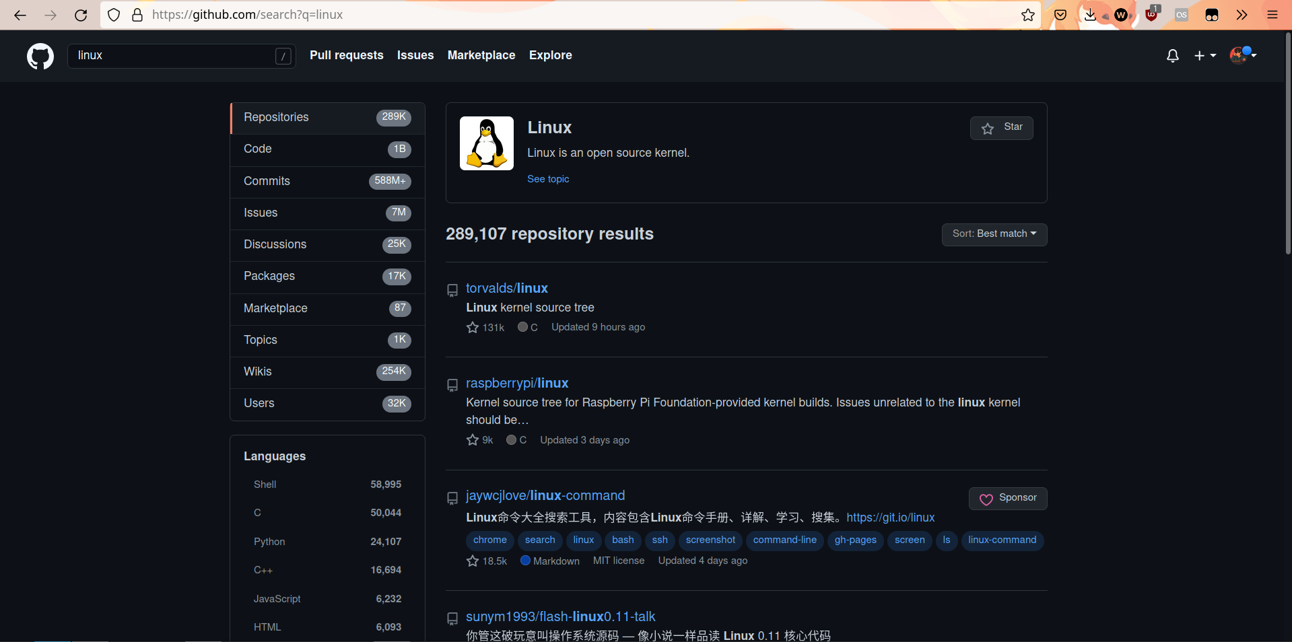Switch to the Code results filter

[328, 149]
